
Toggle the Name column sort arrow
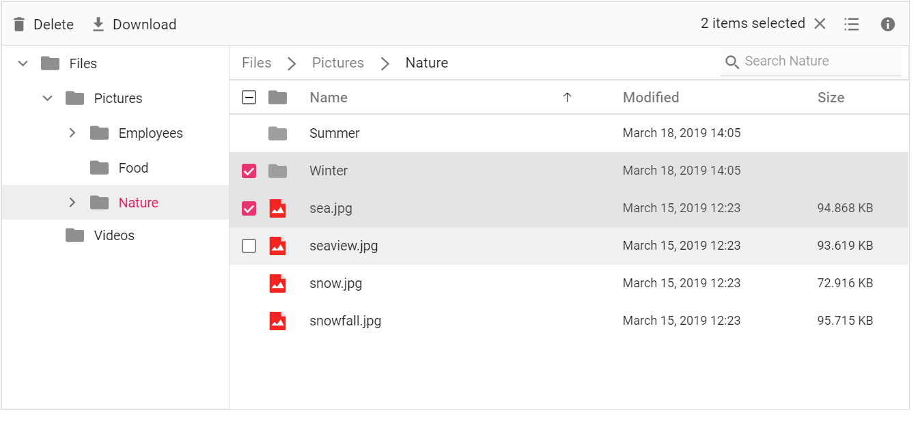click(567, 98)
